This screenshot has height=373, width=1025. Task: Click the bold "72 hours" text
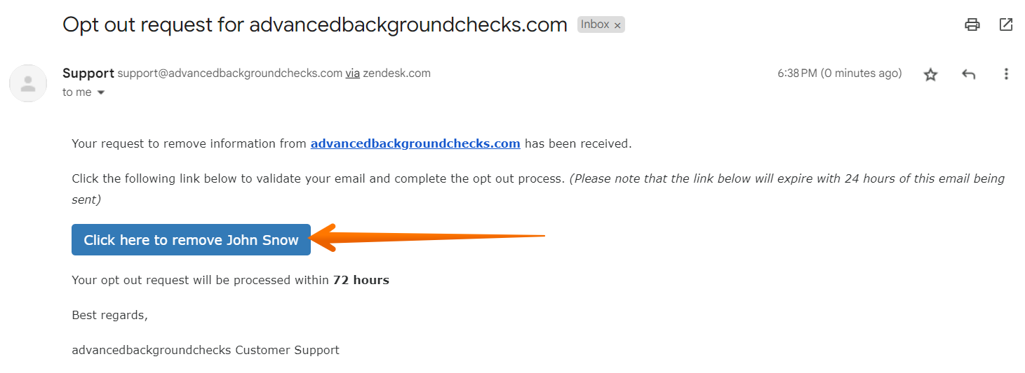[361, 281]
